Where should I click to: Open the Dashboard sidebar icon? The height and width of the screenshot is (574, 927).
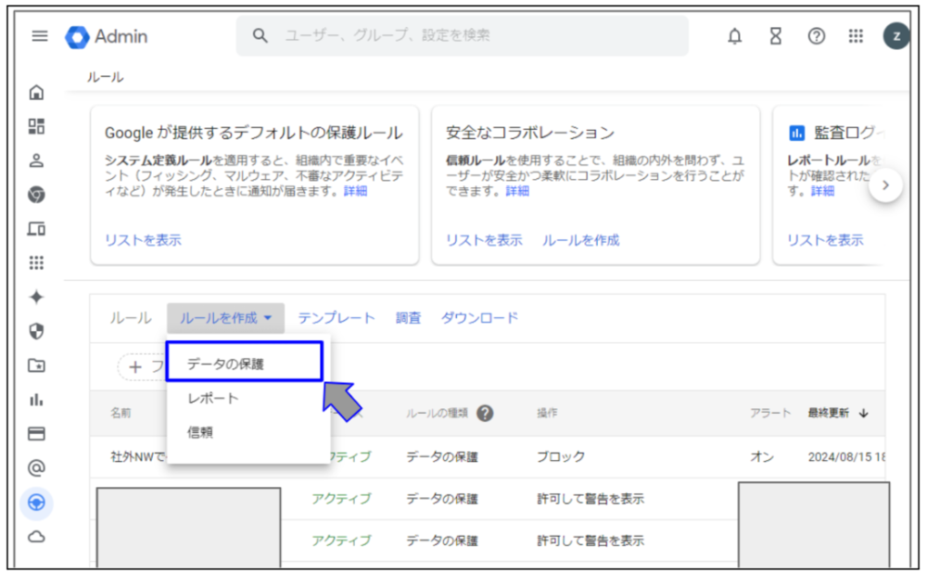(x=37, y=126)
